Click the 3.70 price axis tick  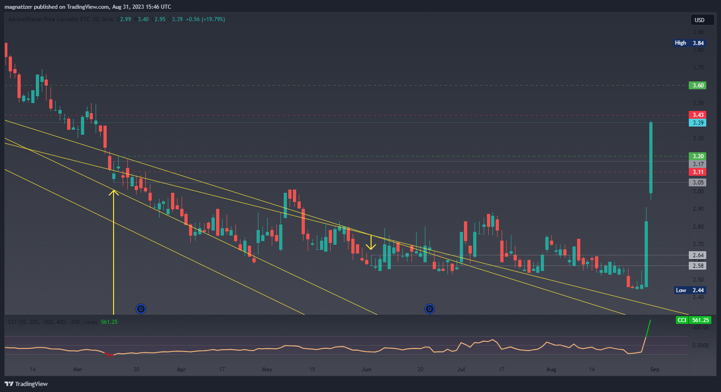pyautogui.click(x=698, y=68)
